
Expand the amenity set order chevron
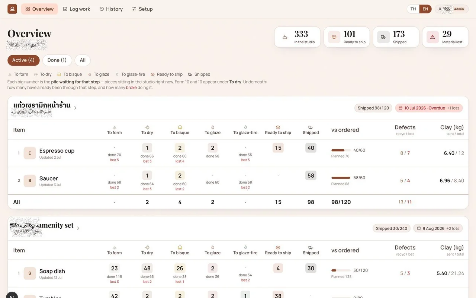78,228
